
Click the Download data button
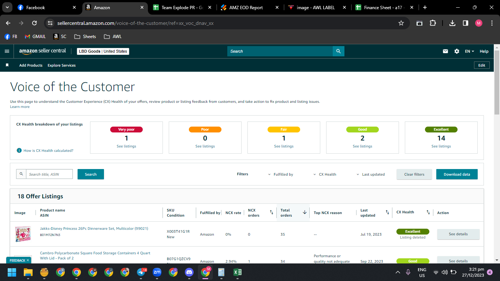[x=457, y=174]
